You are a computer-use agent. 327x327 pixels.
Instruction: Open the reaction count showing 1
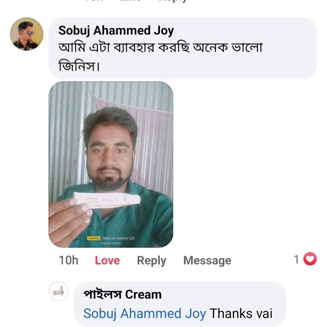point(296,259)
